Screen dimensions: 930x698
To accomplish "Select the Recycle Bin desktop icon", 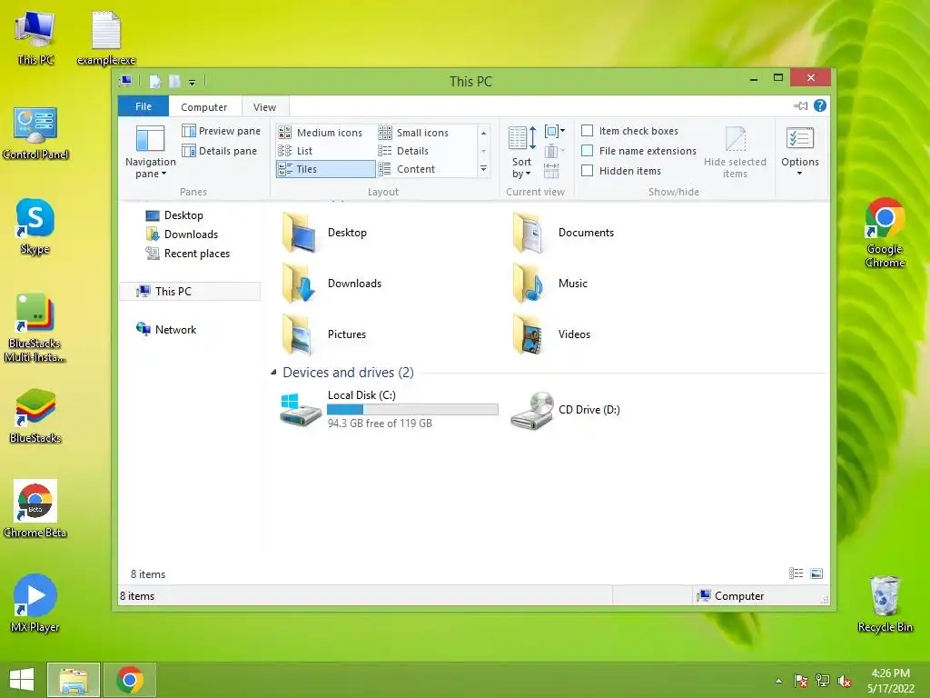I will (885, 604).
